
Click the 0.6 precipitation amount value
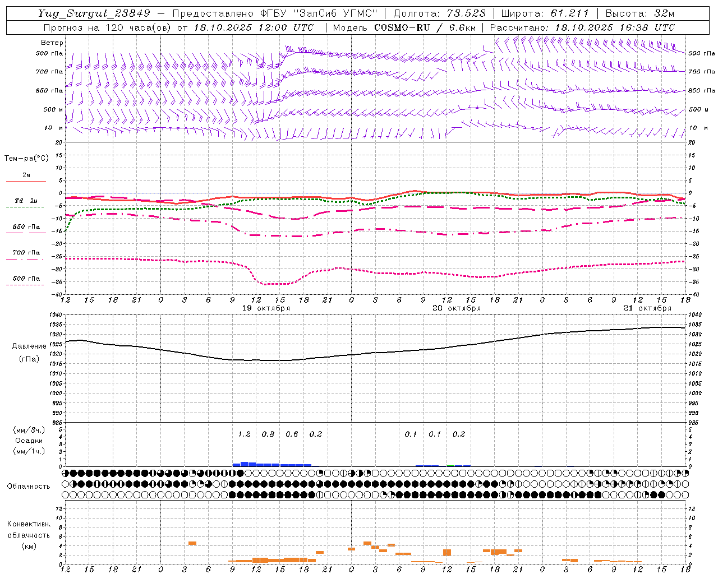[292, 434]
